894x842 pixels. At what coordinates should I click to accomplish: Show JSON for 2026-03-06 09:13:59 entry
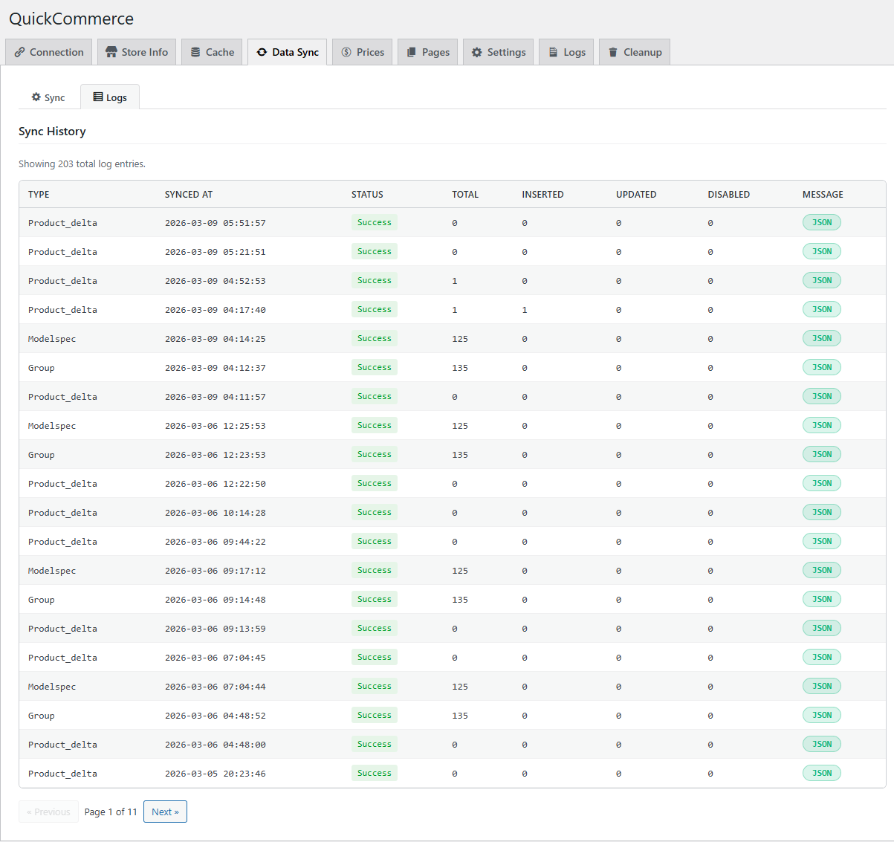[x=822, y=628]
